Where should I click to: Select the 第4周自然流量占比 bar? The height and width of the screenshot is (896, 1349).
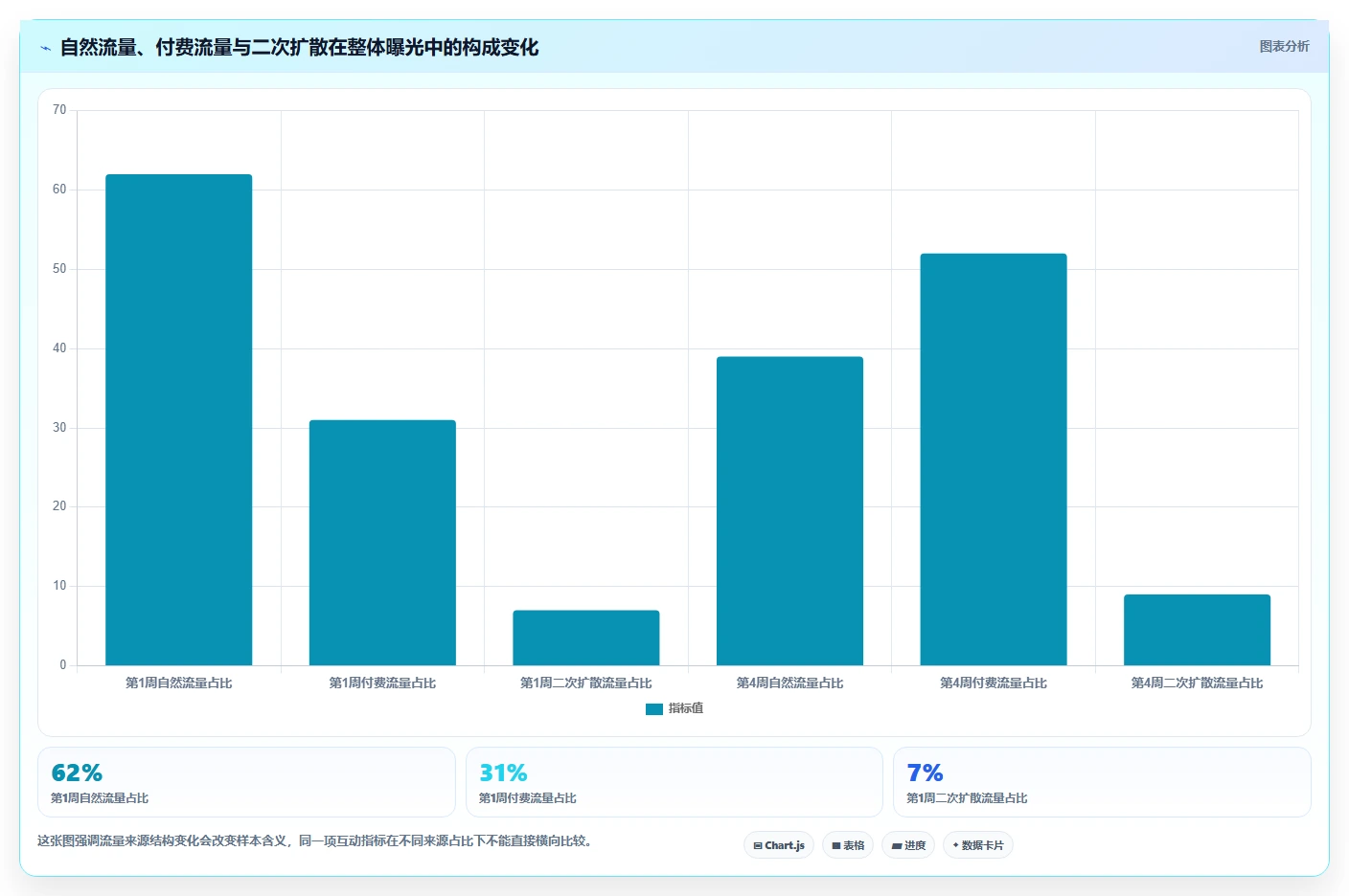(x=789, y=511)
